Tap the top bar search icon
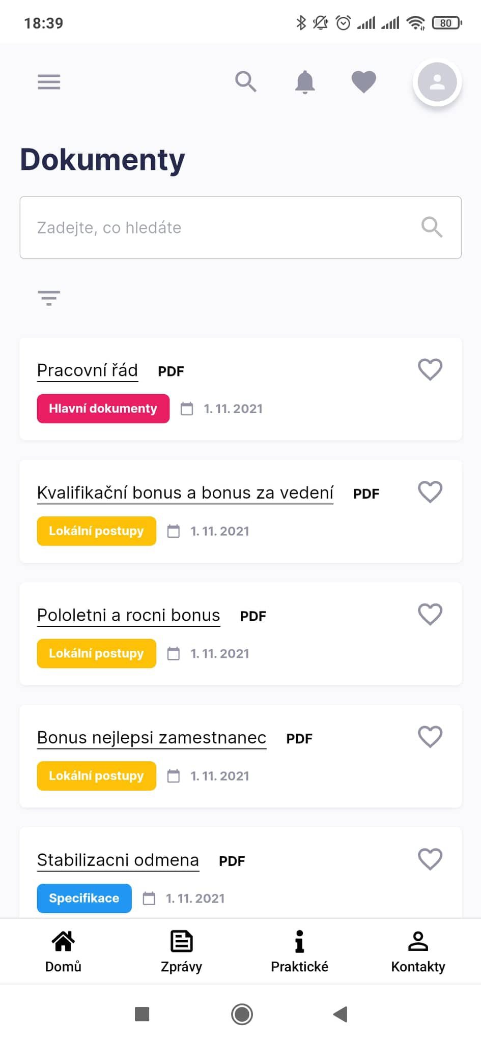This screenshot has width=481, height=1042. 245,81
